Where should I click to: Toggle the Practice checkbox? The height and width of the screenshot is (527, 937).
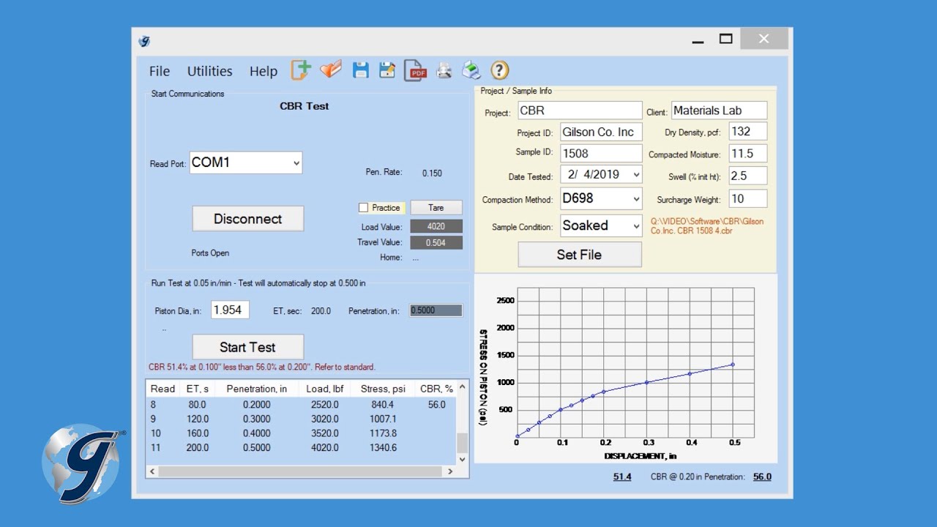coord(364,208)
